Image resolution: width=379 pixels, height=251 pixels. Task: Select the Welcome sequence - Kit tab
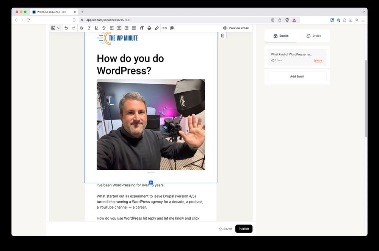pyautogui.click(x=54, y=12)
